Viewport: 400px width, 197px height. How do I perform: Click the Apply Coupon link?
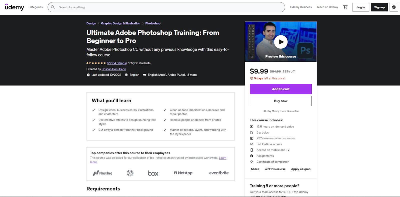(x=301, y=169)
